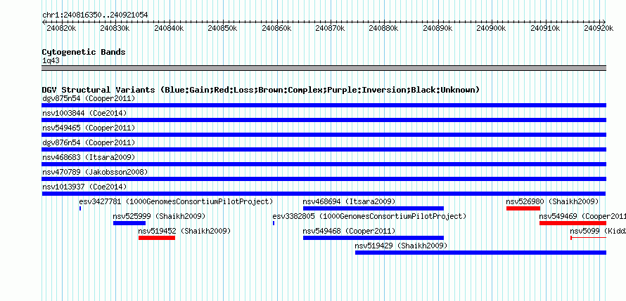Select the blue bar under nsv468683
The image size is (626, 301).
[x=324, y=164]
